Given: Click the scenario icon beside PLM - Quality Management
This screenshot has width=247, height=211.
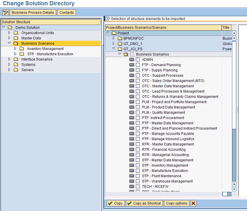Looking at the screenshot, I should [132, 113].
